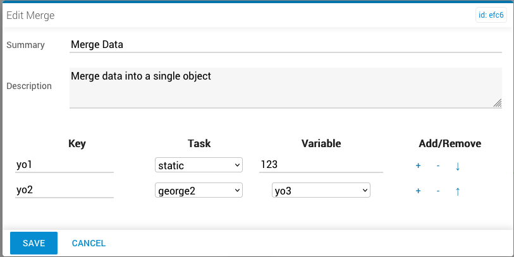Focus the Description text area
Screen dimensions: 514x257
pyautogui.click(x=285, y=87)
